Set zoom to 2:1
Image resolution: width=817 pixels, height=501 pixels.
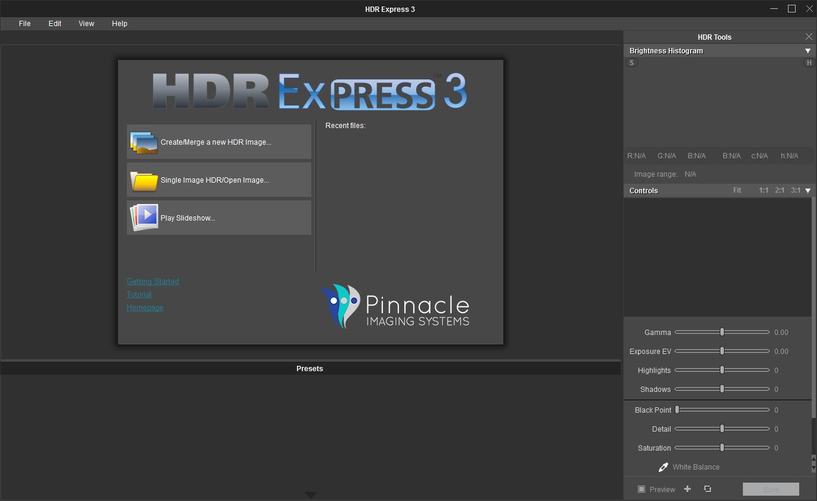tap(780, 191)
